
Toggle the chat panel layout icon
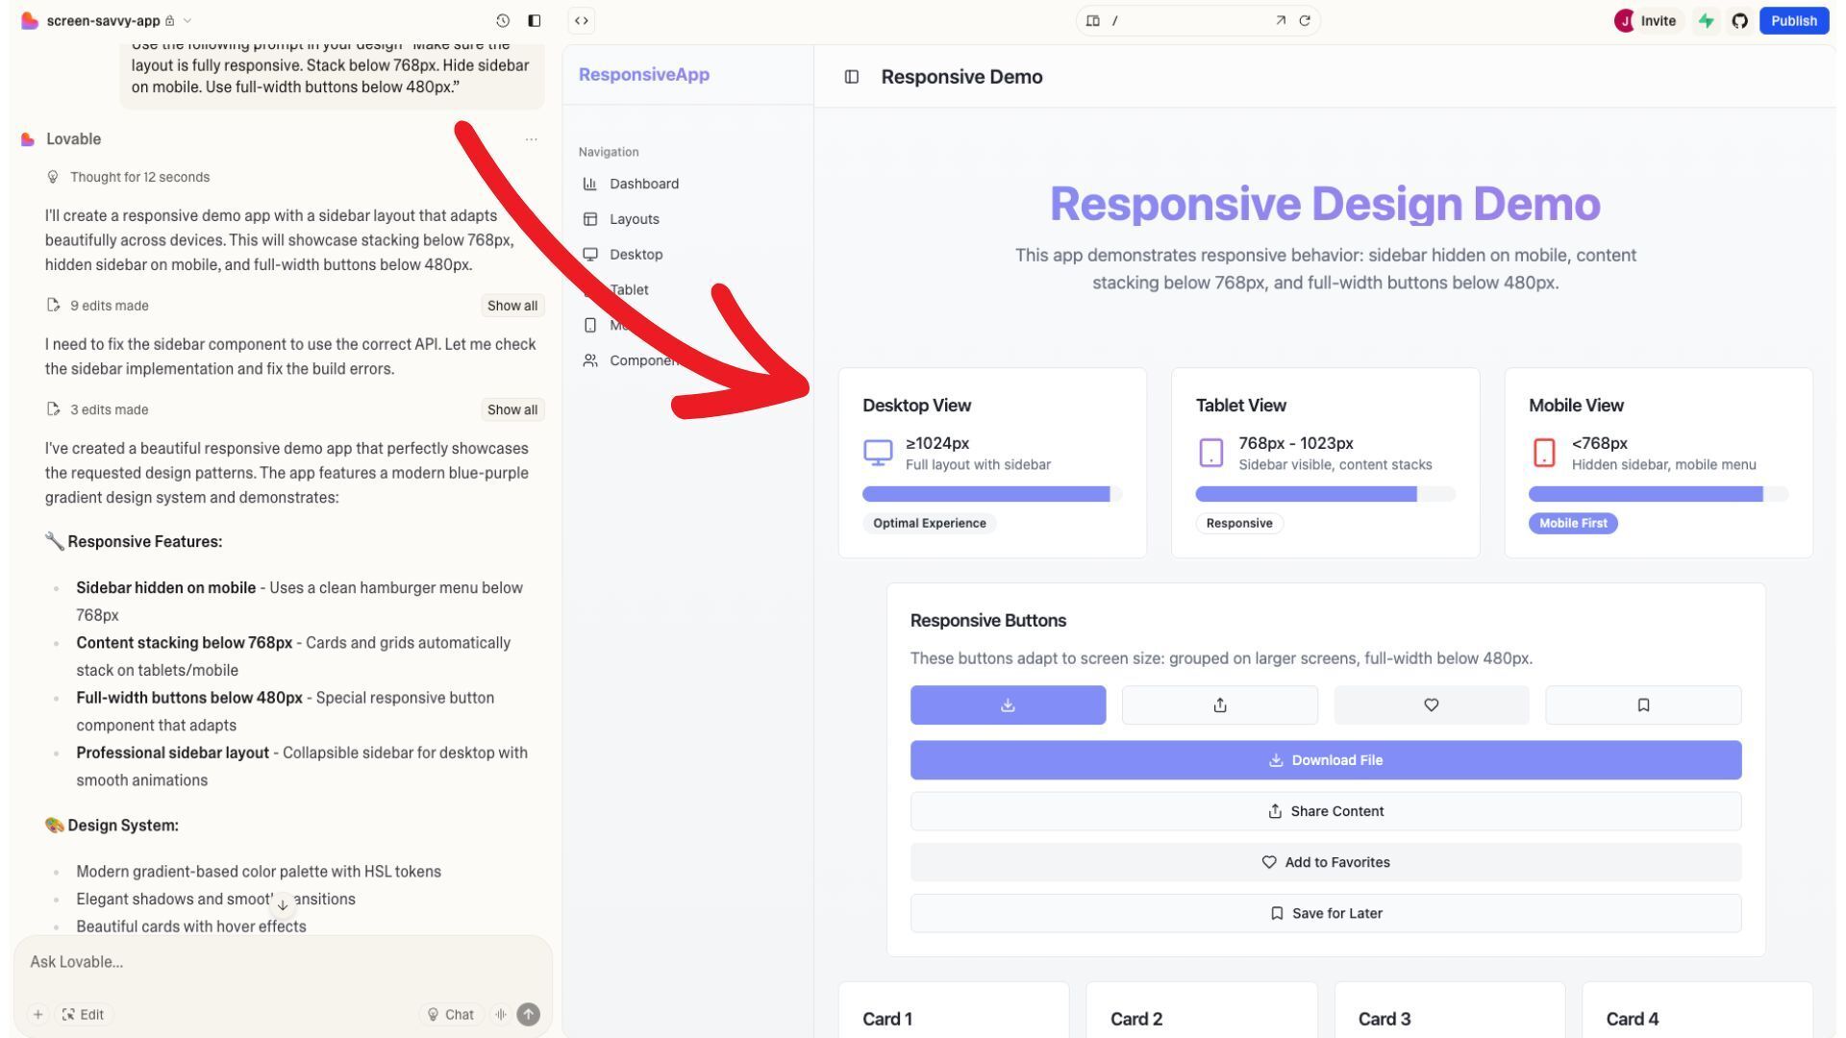coord(535,20)
